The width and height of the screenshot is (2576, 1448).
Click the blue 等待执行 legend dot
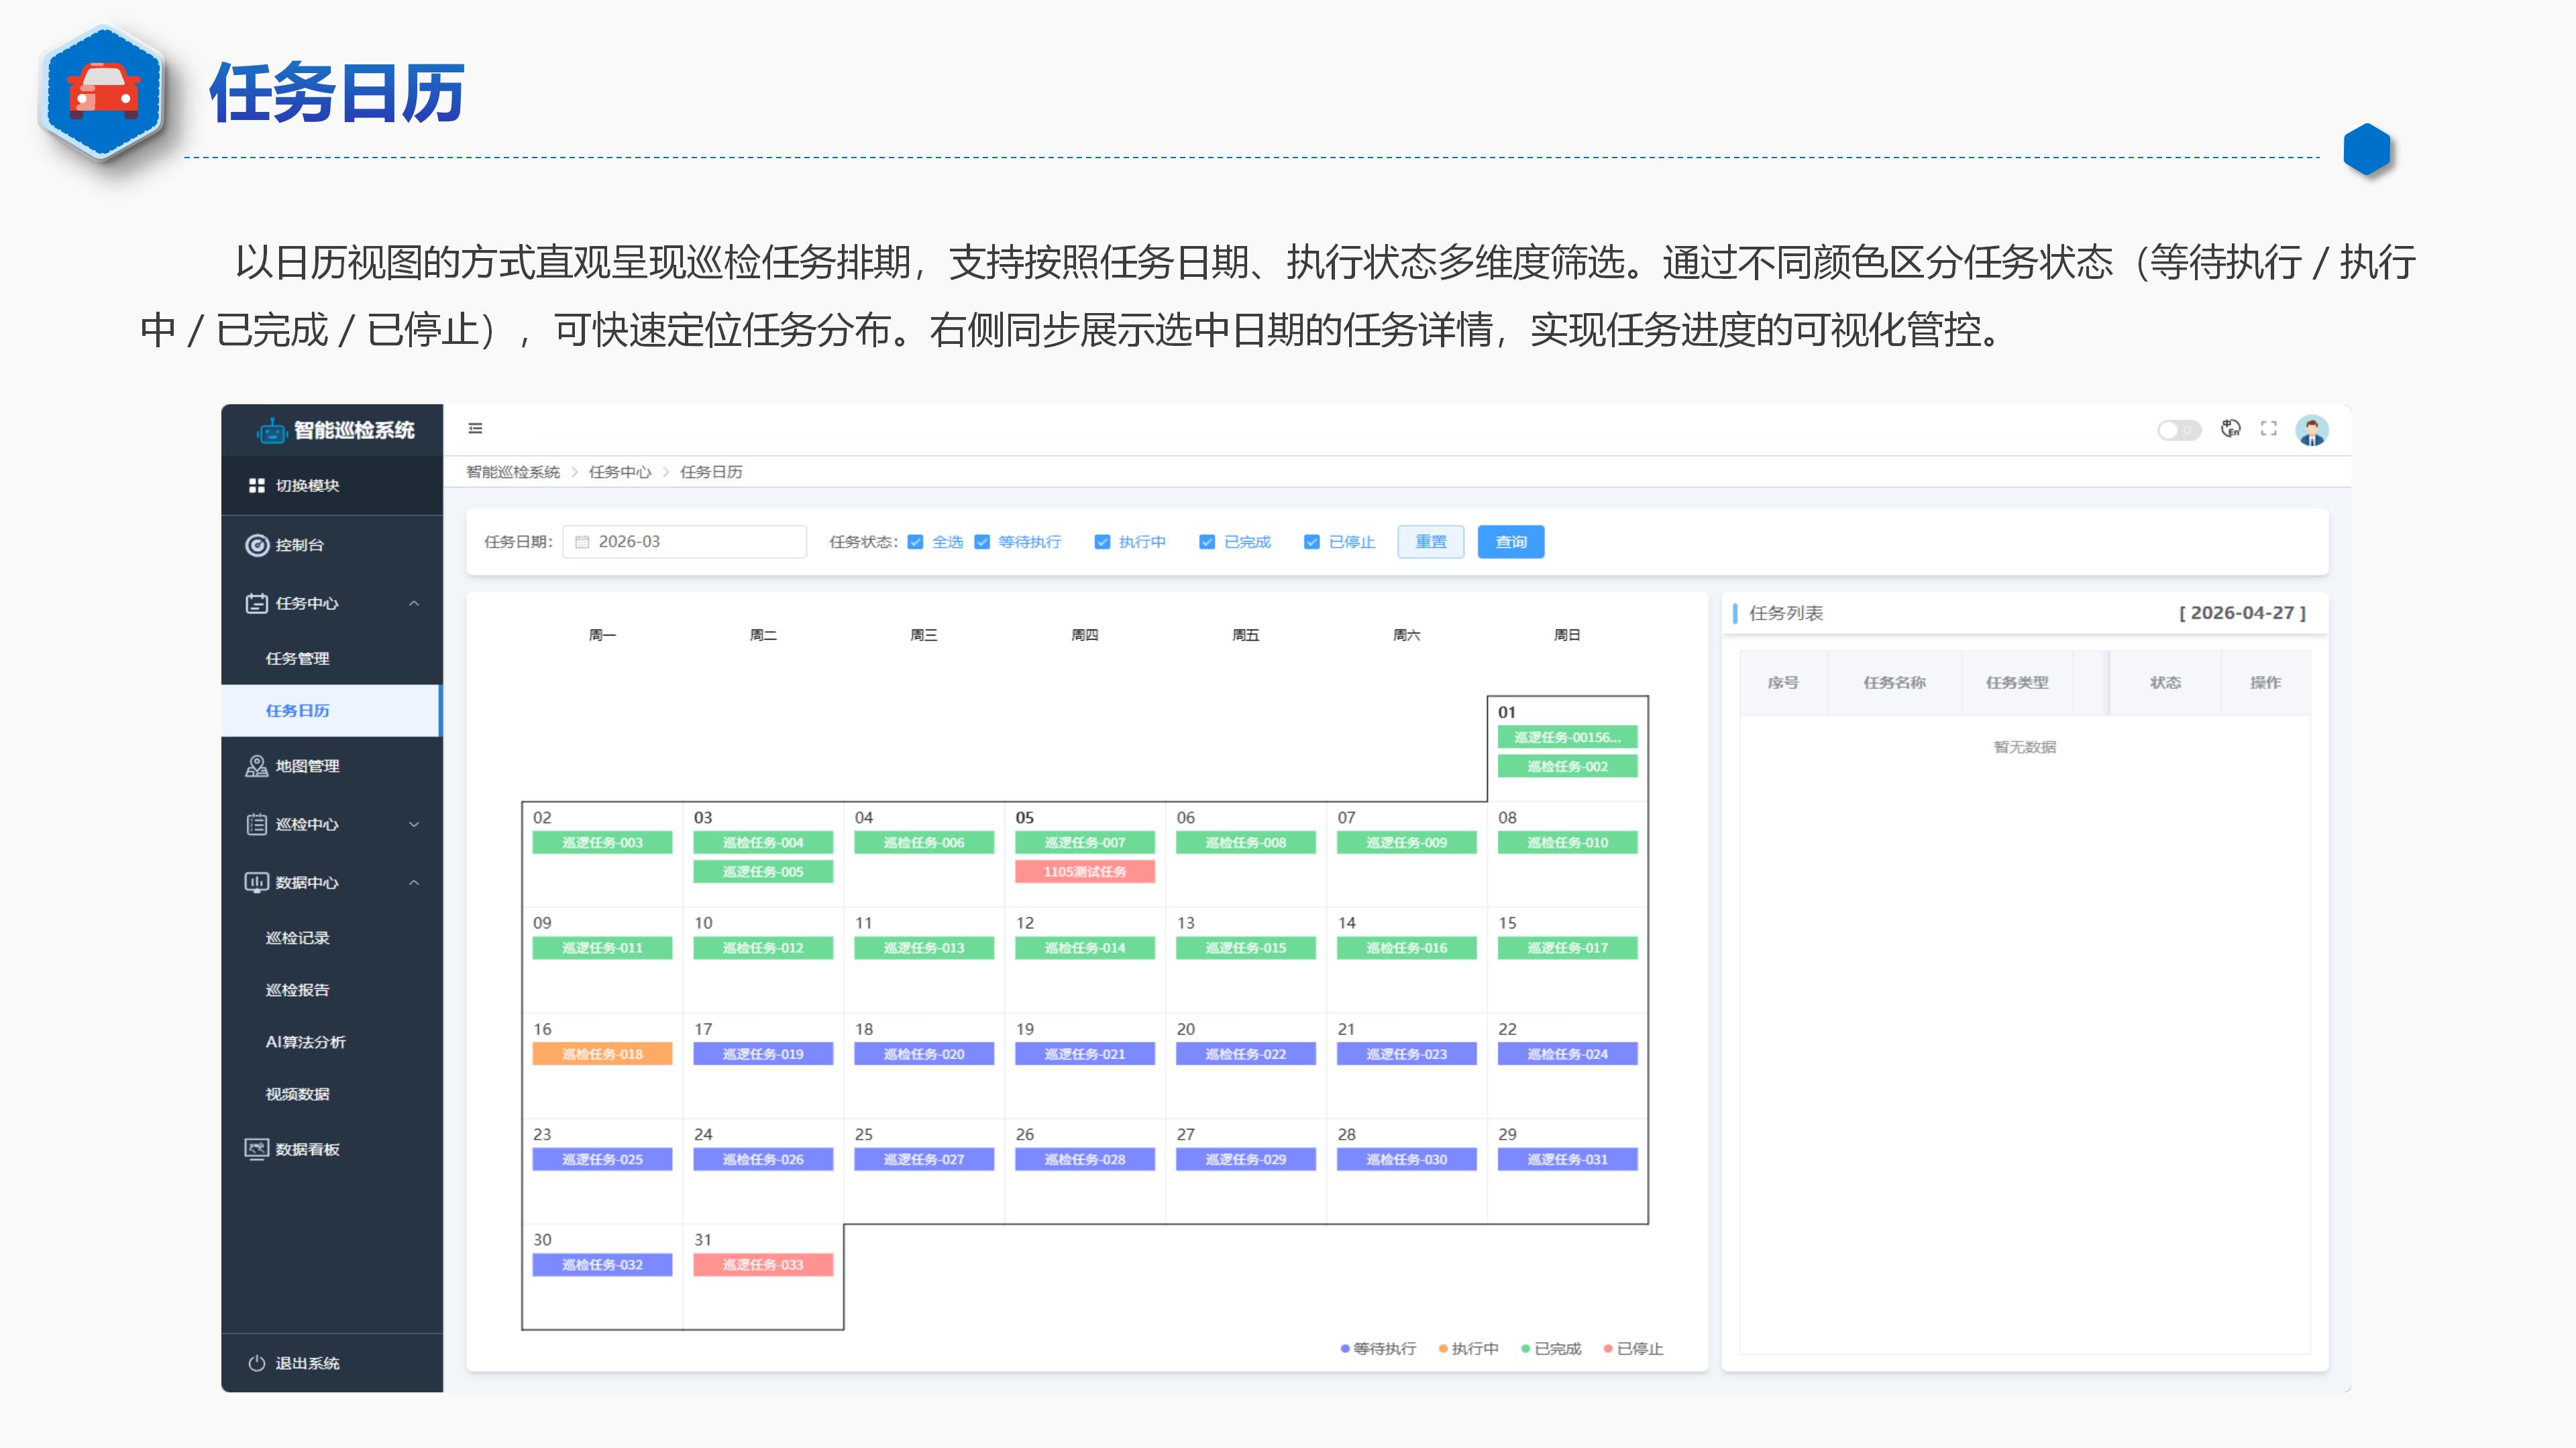point(1345,1349)
